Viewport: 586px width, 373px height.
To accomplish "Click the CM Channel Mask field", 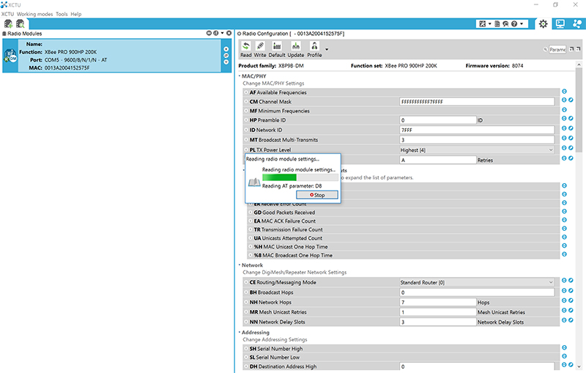I will [x=477, y=102].
